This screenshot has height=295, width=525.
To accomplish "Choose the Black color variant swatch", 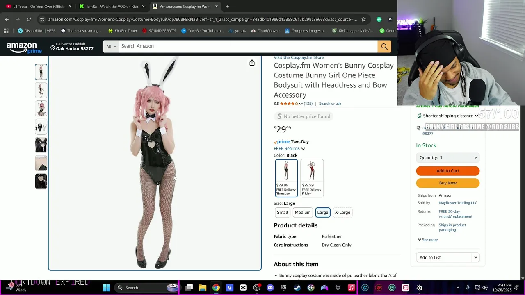I will pos(286,178).
